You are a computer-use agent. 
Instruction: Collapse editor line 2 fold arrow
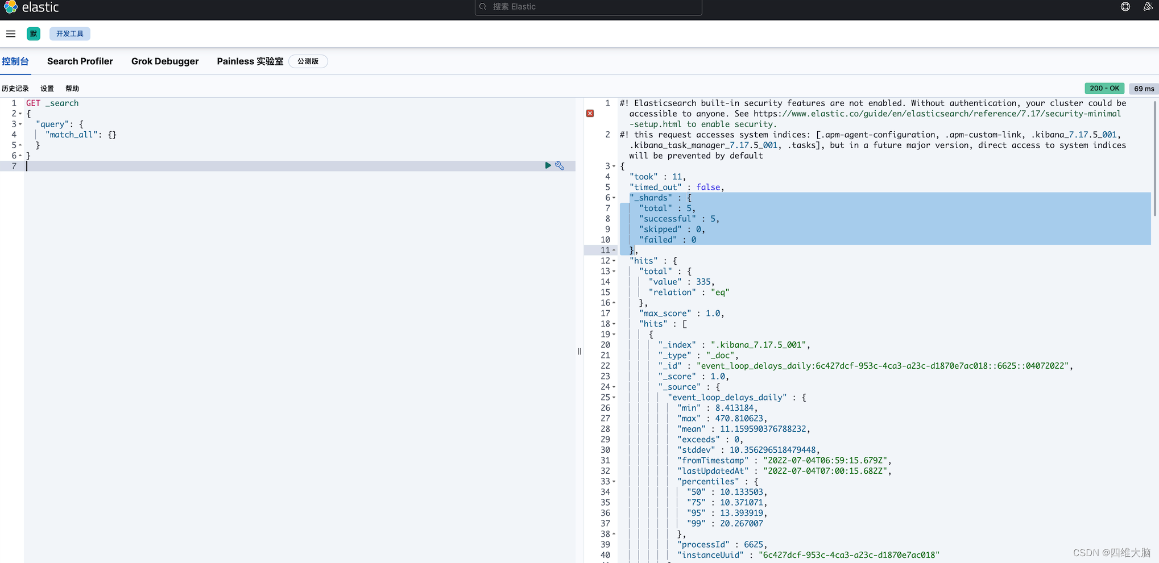pyautogui.click(x=20, y=114)
